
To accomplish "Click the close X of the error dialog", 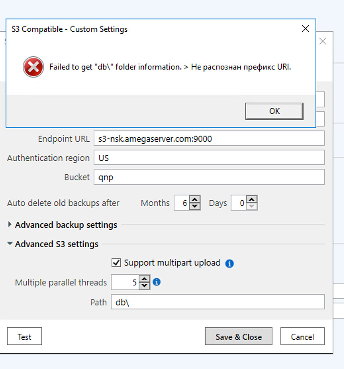I will [x=305, y=28].
